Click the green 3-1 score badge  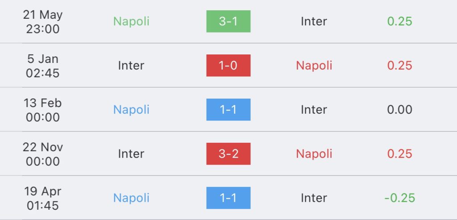pos(228,21)
